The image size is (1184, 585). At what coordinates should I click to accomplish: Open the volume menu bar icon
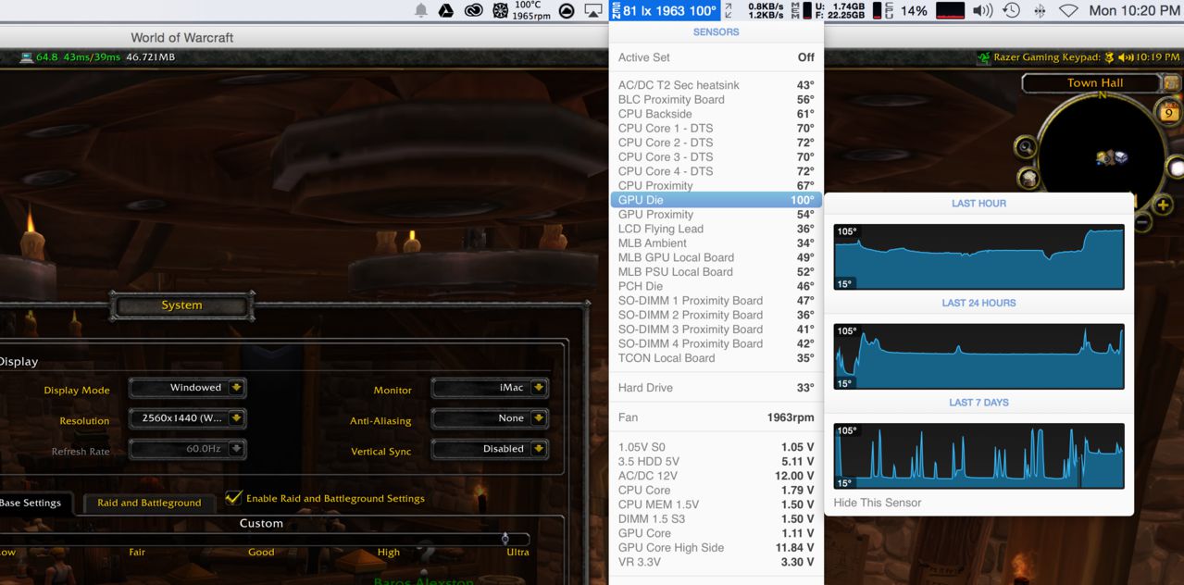pyautogui.click(x=982, y=11)
